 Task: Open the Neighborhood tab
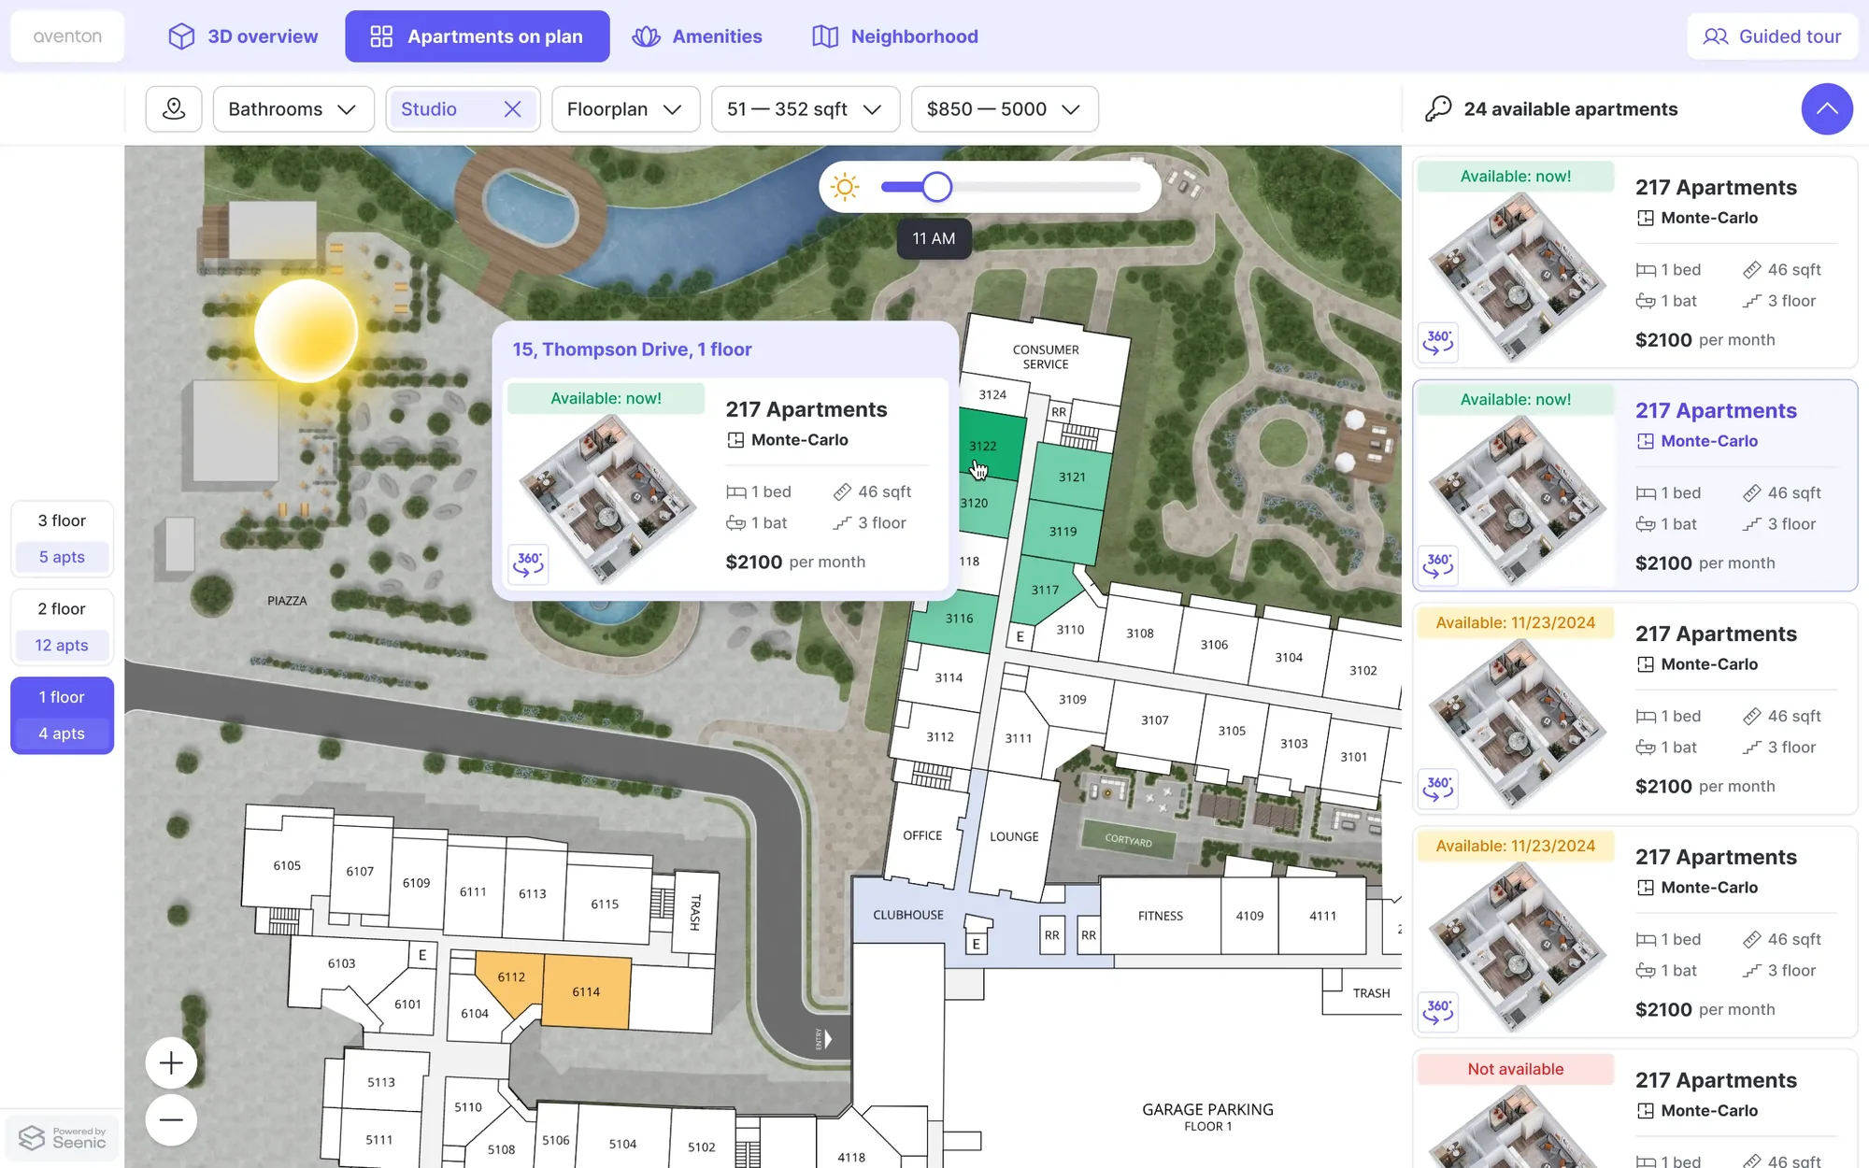pos(895,36)
